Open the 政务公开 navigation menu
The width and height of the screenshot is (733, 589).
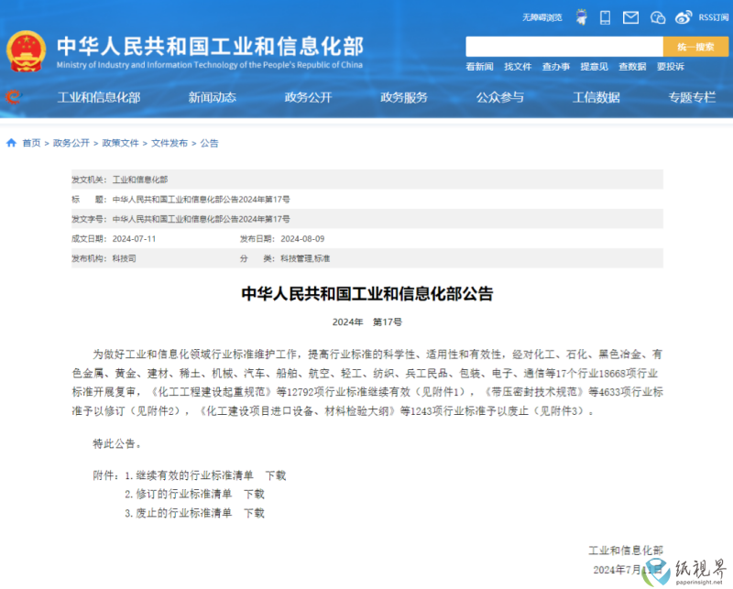309,97
